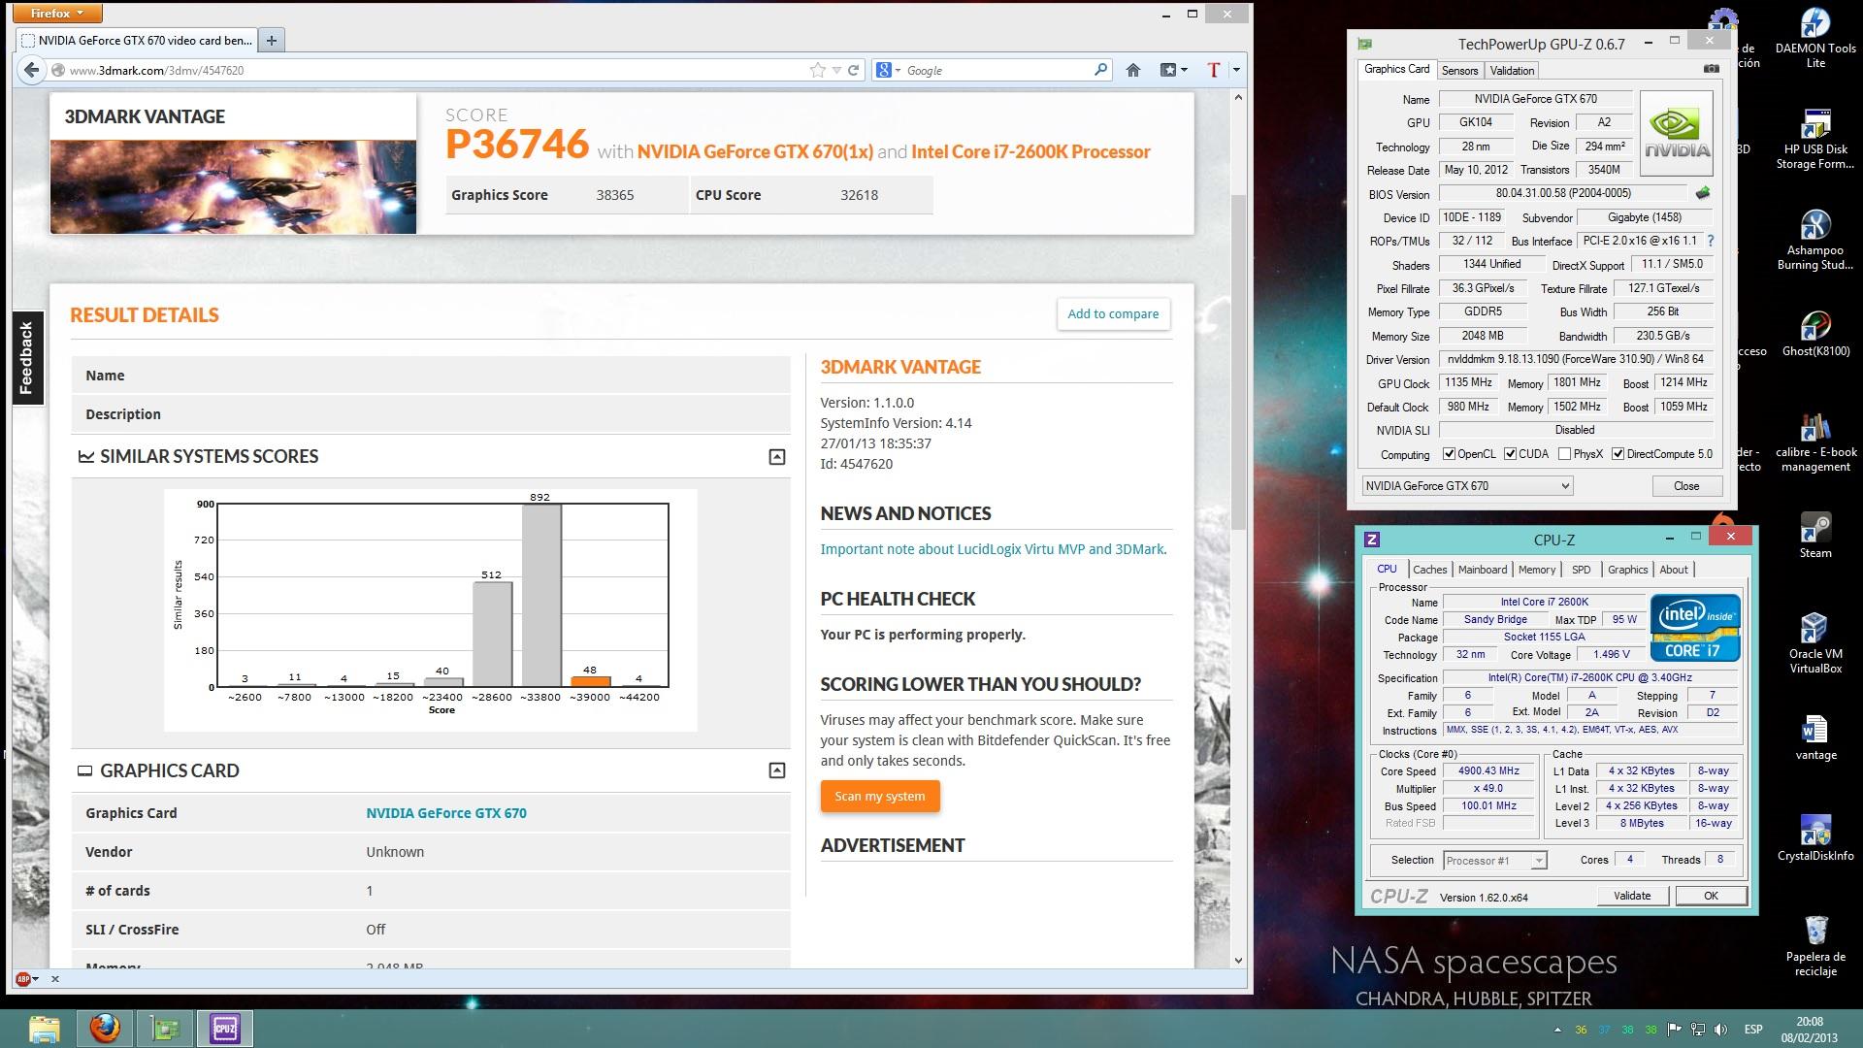Open CrystalDiskInfo desktop icon
Image resolution: width=1863 pixels, height=1048 pixels.
1815,838
